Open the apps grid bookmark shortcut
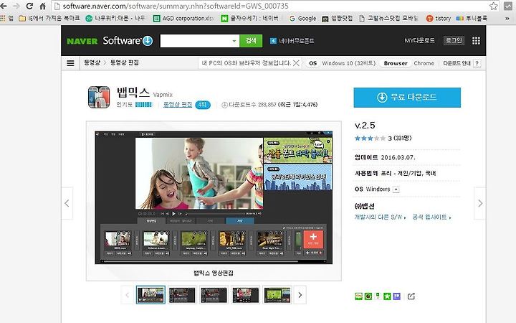The height and width of the screenshot is (323, 516). (6, 19)
